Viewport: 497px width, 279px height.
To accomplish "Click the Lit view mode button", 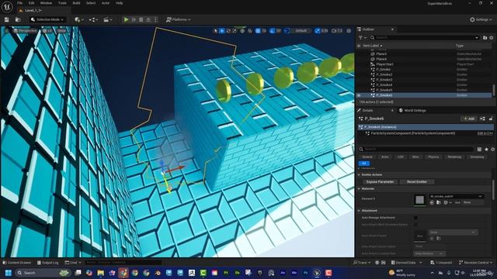I will pos(47,31).
